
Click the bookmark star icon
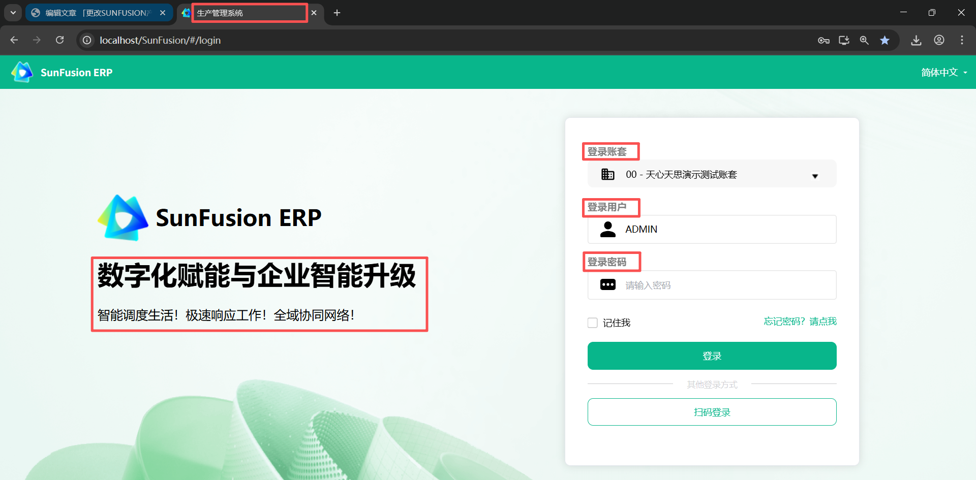pos(885,41)
